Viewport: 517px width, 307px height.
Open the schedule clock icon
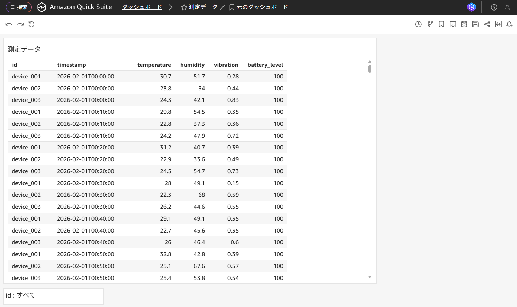[x=418, y=24]
